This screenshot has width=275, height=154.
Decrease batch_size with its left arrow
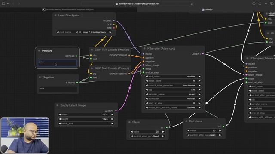coord(60,124)
